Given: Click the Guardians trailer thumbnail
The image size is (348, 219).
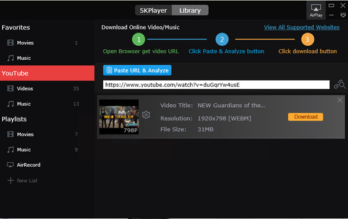Looking at the screenshot, I should 119,117.
